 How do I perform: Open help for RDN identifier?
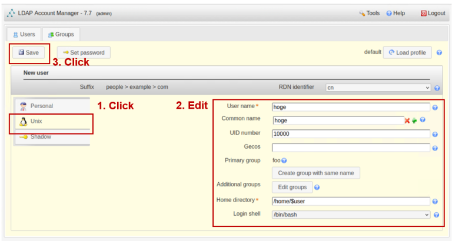tap(437, 88)
